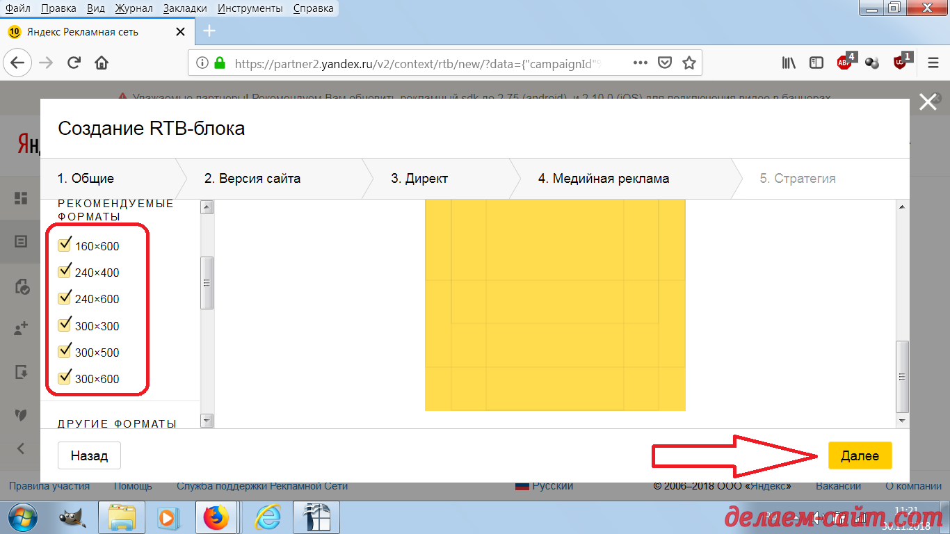
Task: Go to step 2. Версия сайта
Action: coord(252,179)
